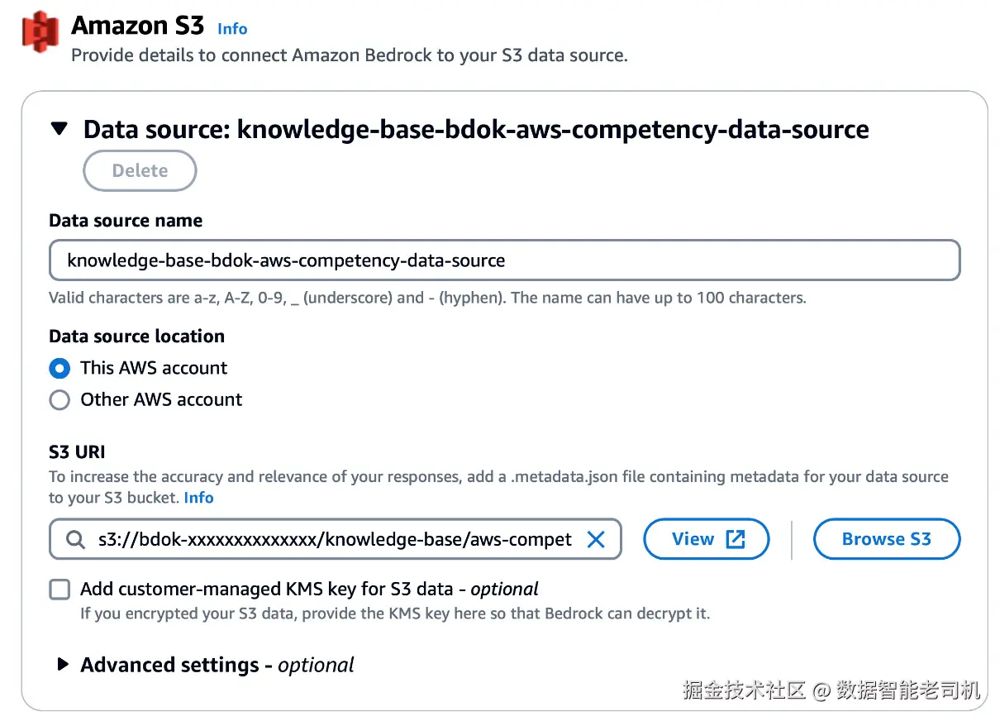Collapse the Data source section triangle
Image resolution: width=1000 pixels, height=721 pixels.
tap(60, 129)
